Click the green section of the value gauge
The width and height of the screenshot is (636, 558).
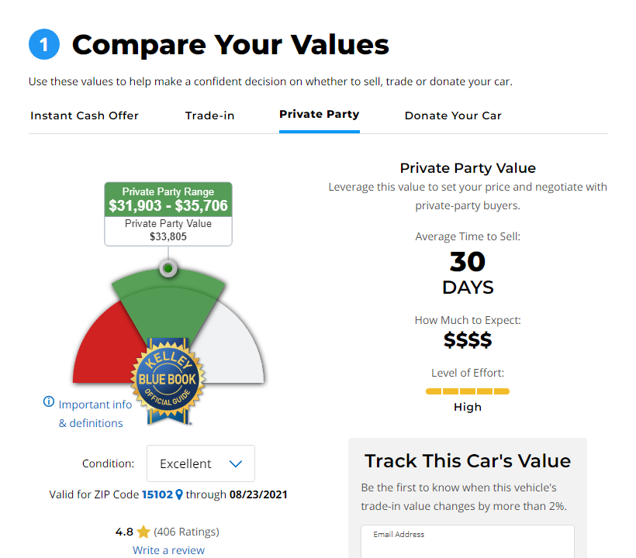[x=168, y=298]
